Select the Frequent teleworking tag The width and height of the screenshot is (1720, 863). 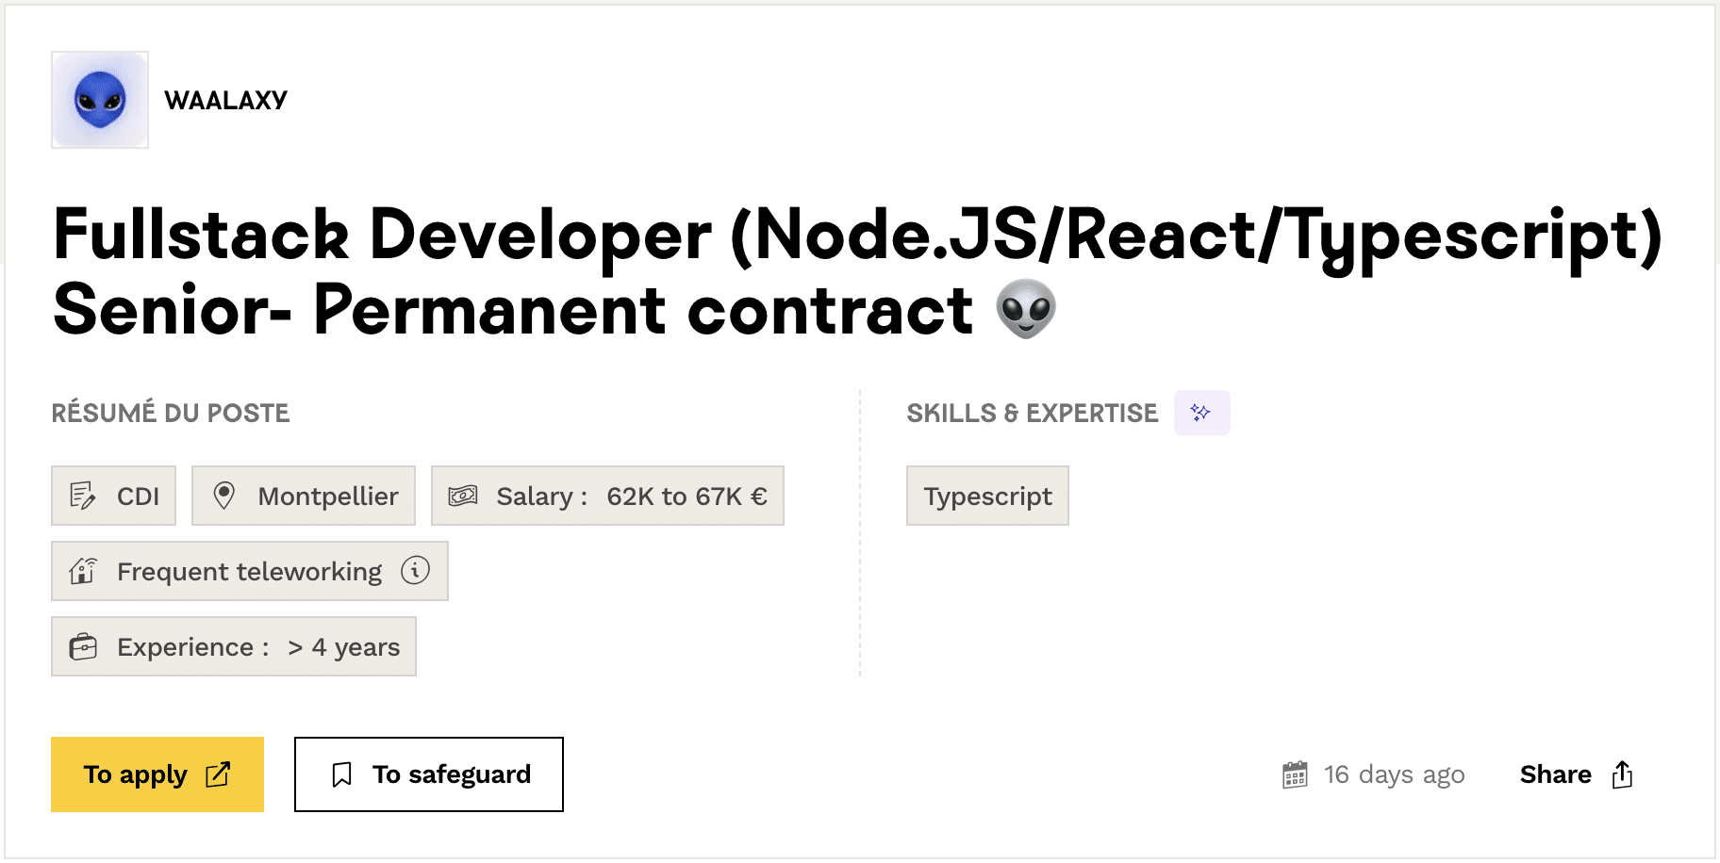tap(249, 571)
